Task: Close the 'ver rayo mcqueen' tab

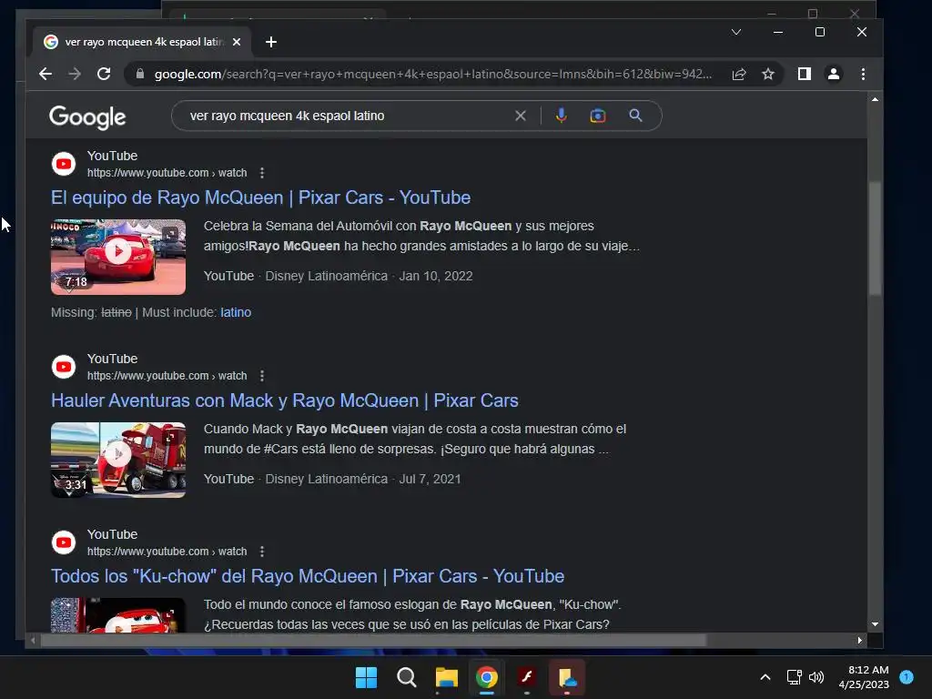Action: [x=237, y=42]
